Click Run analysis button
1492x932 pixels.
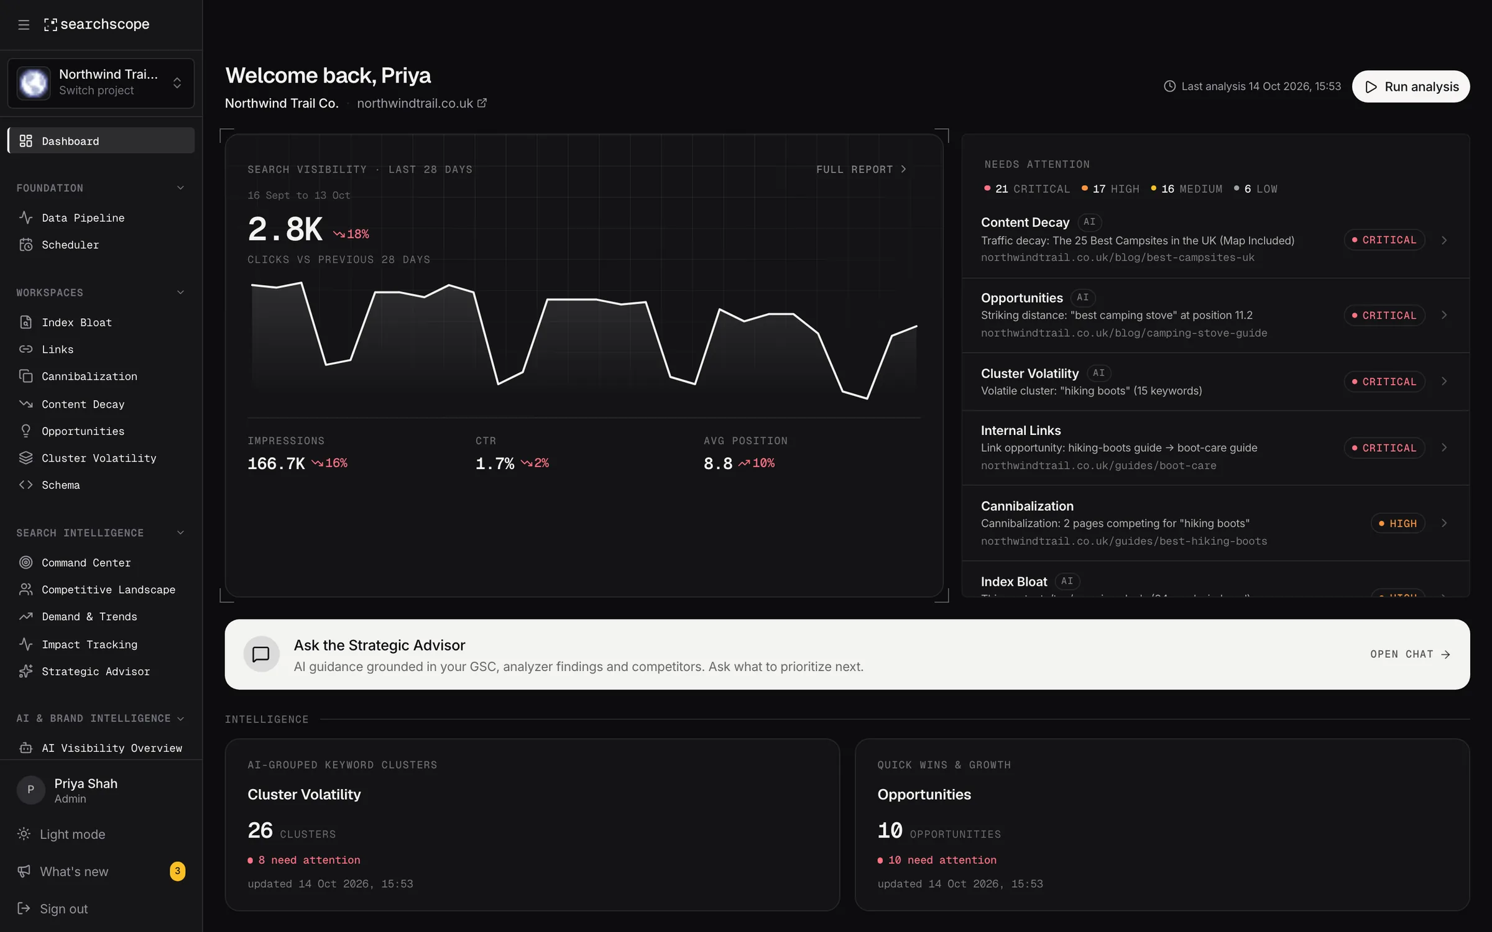[x=1411, y=86]
